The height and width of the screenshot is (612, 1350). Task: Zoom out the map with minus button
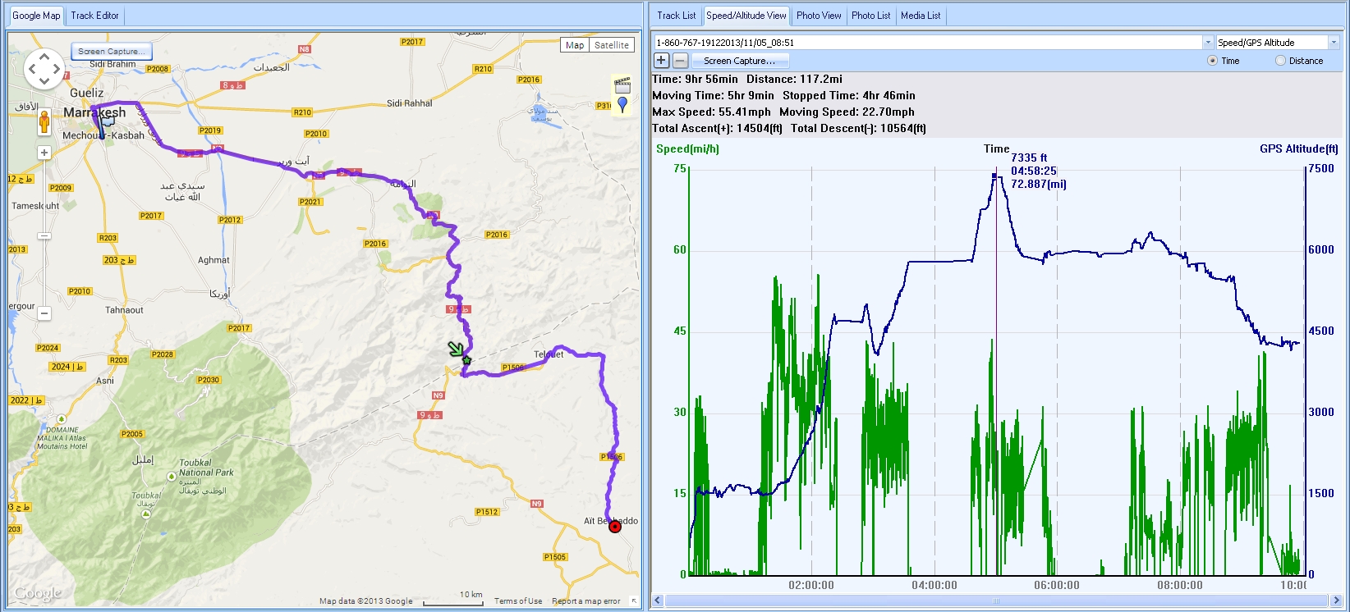(44, 313)
